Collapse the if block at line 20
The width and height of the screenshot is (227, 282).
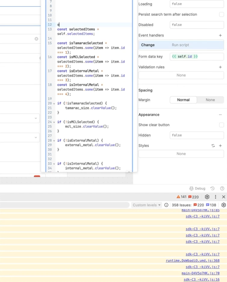point(54,104)
